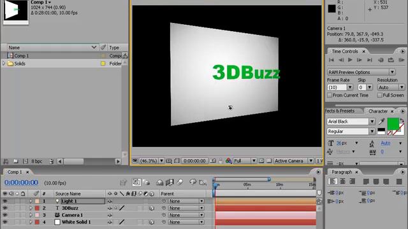
Task: Hide the Light 1 layer eye
Action: 5,201
